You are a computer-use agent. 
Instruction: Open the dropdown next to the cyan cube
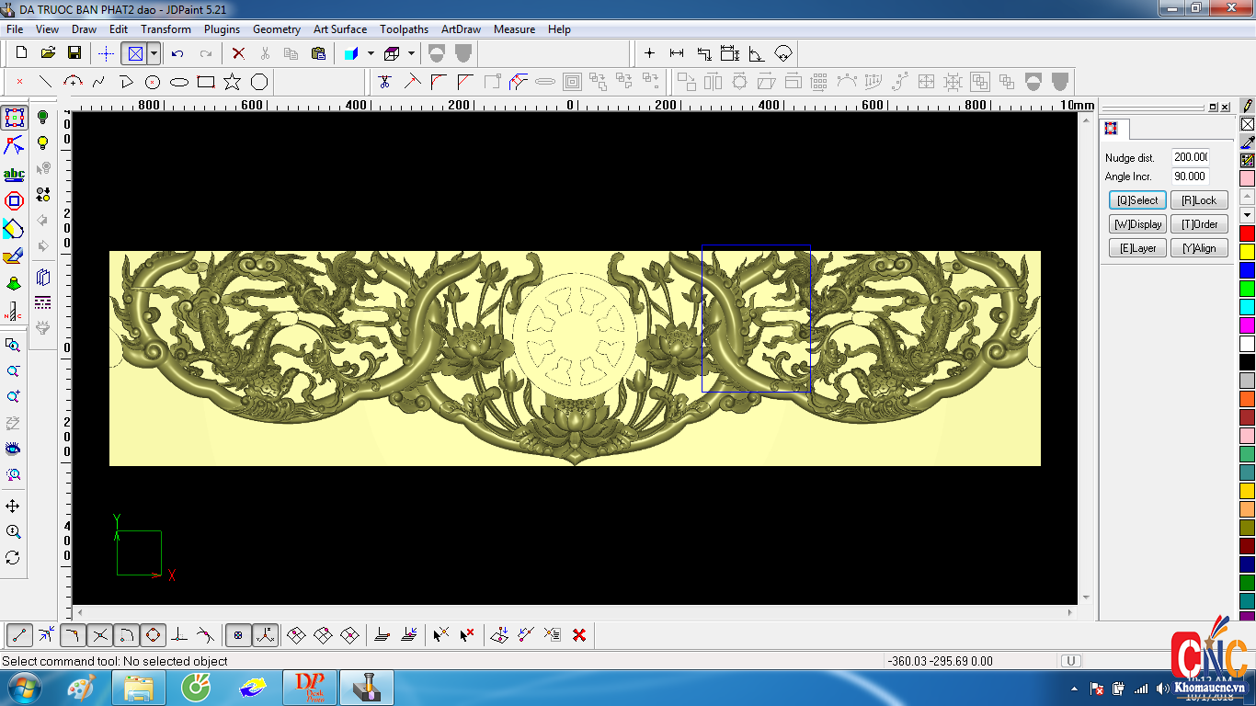[371, 53]
